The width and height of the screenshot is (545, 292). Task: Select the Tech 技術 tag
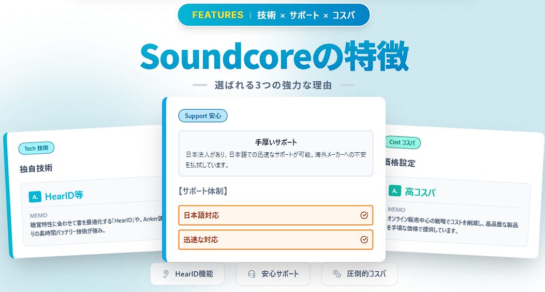tap(36, 149)
